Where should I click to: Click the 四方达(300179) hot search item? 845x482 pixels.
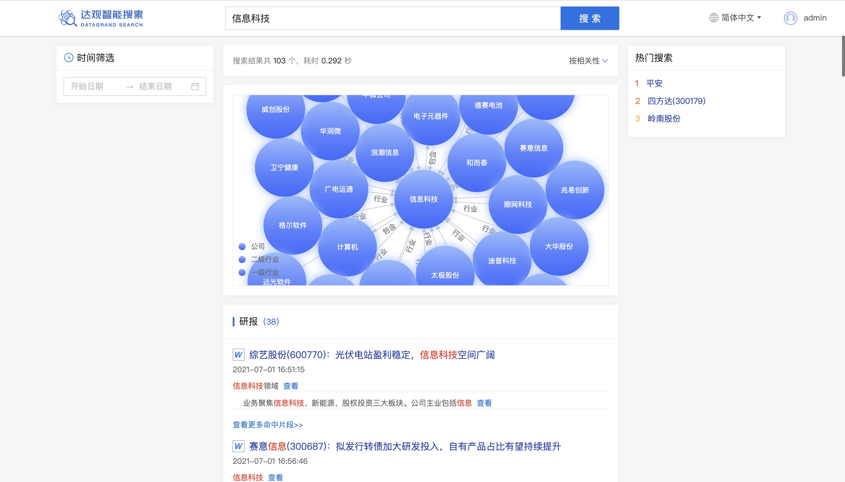coord(676,101)
